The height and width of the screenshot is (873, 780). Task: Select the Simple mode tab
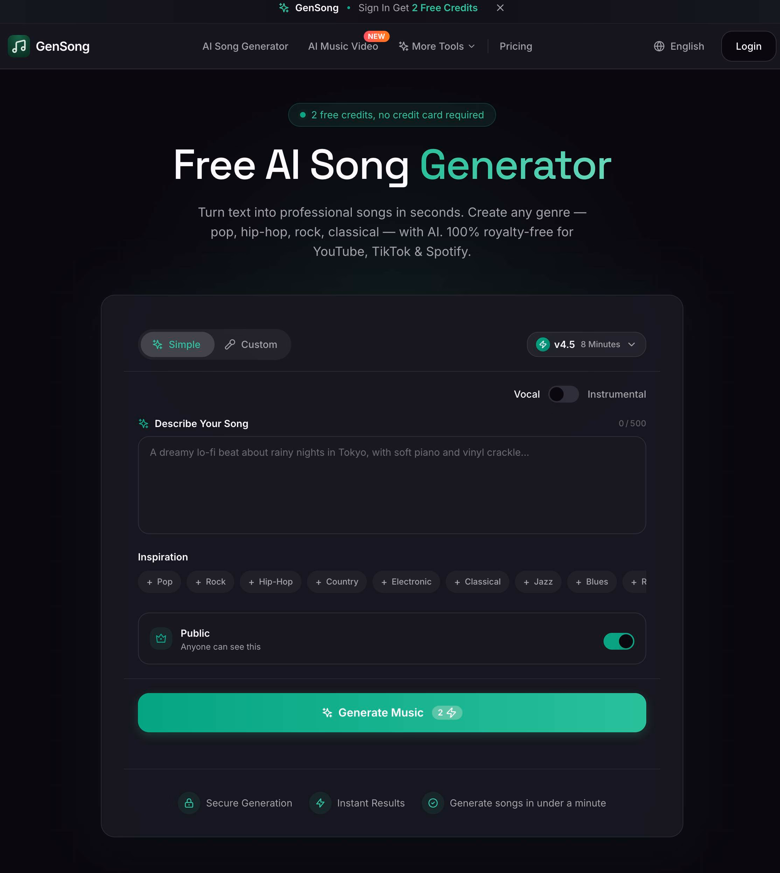pos(177,344)
